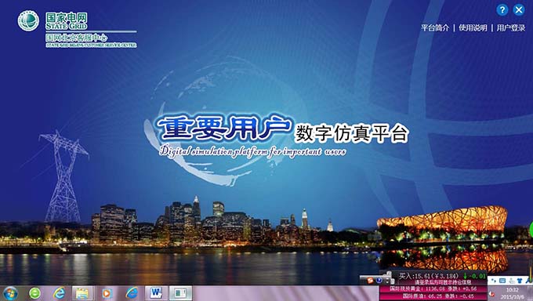Click the taskbar clock showing 10:32

click(512, 293)
